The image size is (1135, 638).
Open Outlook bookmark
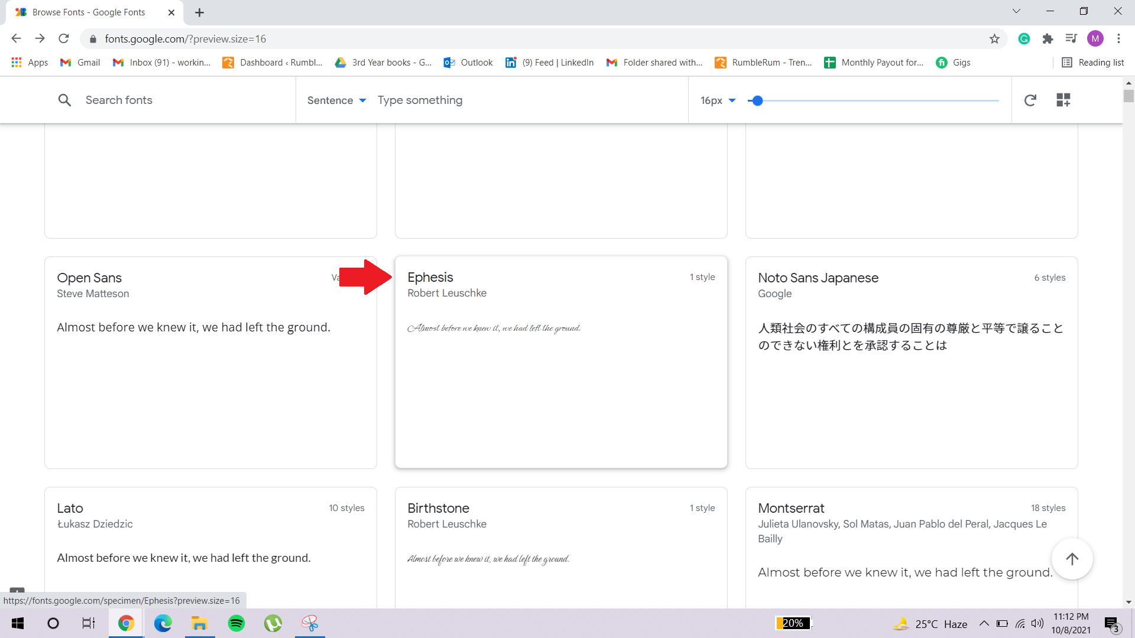pos(468,63)
